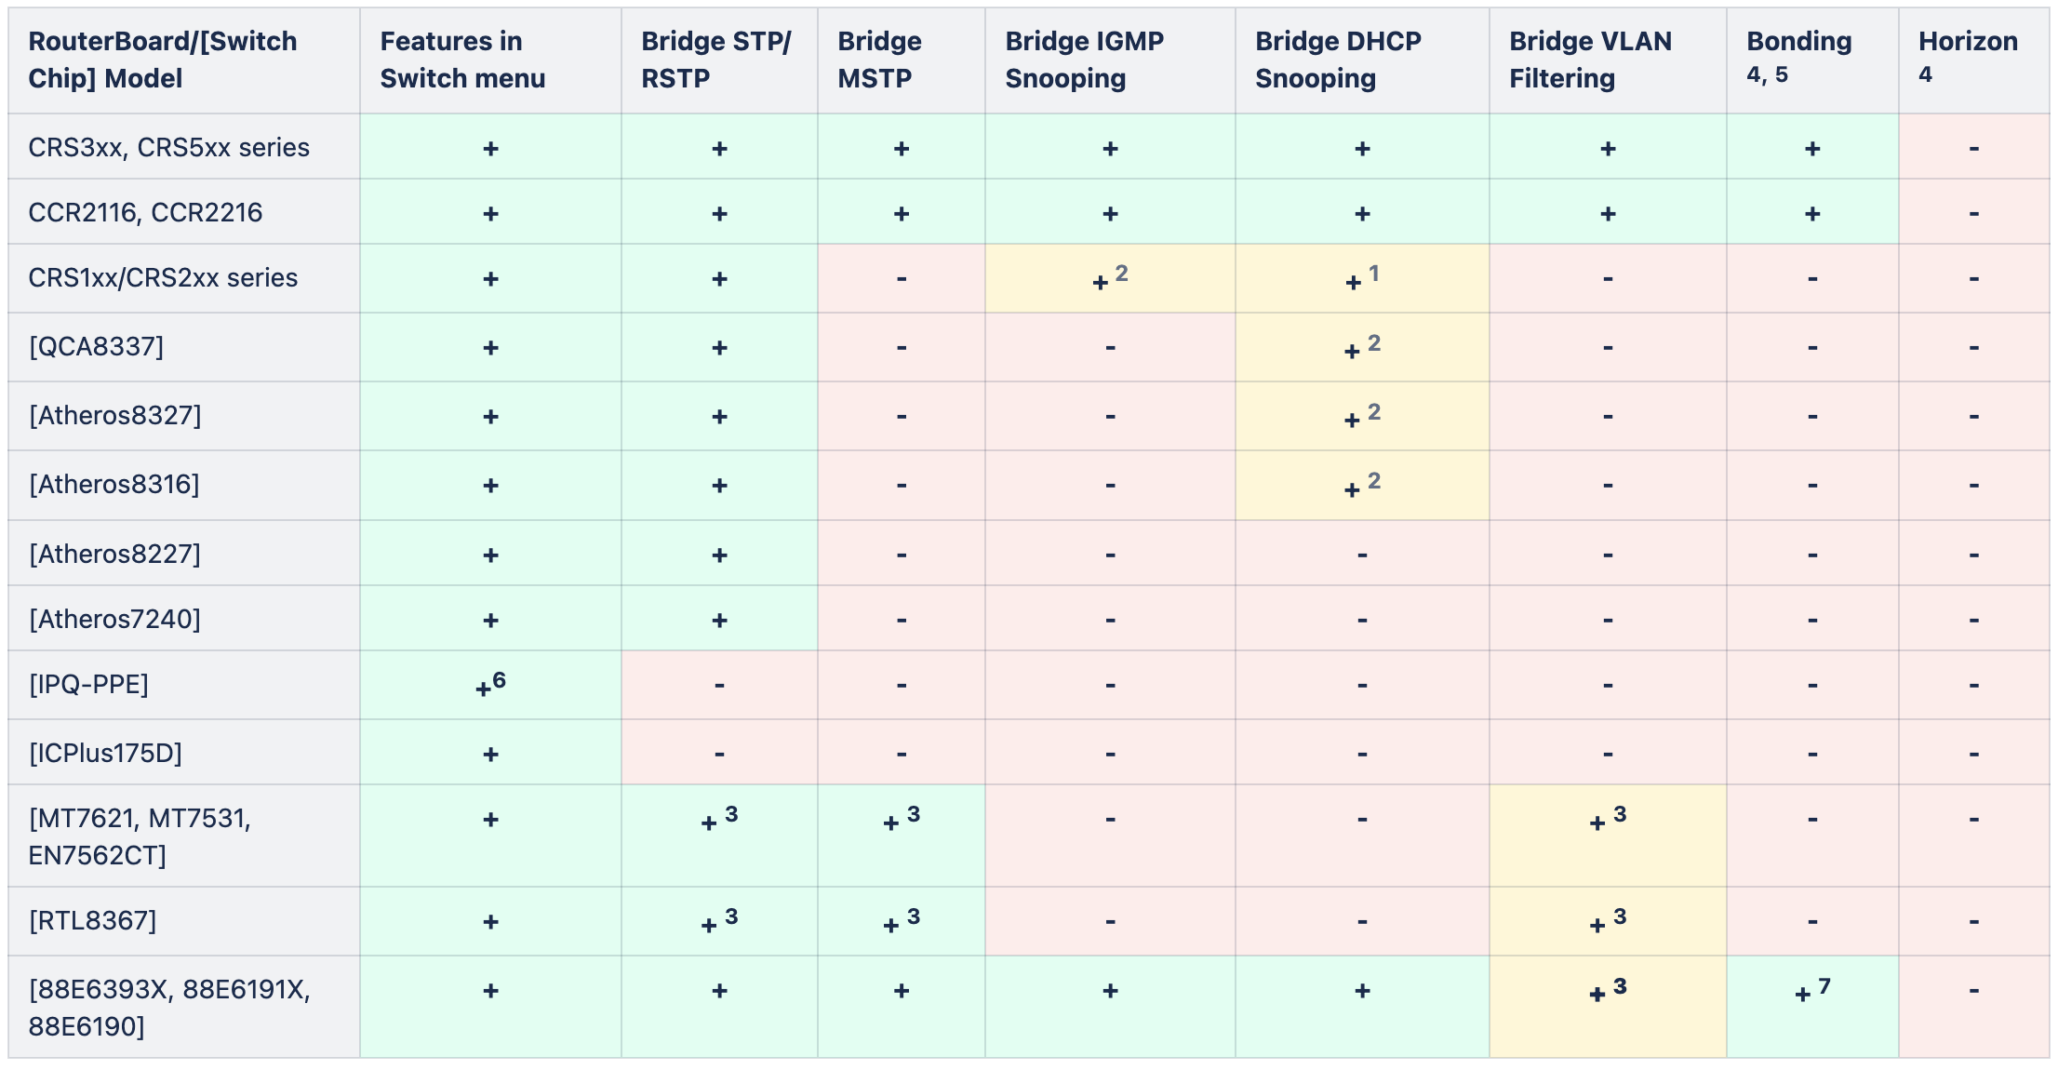Click footnote 3 in MT7621 Bridge MSTP cell
The width and height of the screenshot is (2058, 1070).
pos(914,814)
